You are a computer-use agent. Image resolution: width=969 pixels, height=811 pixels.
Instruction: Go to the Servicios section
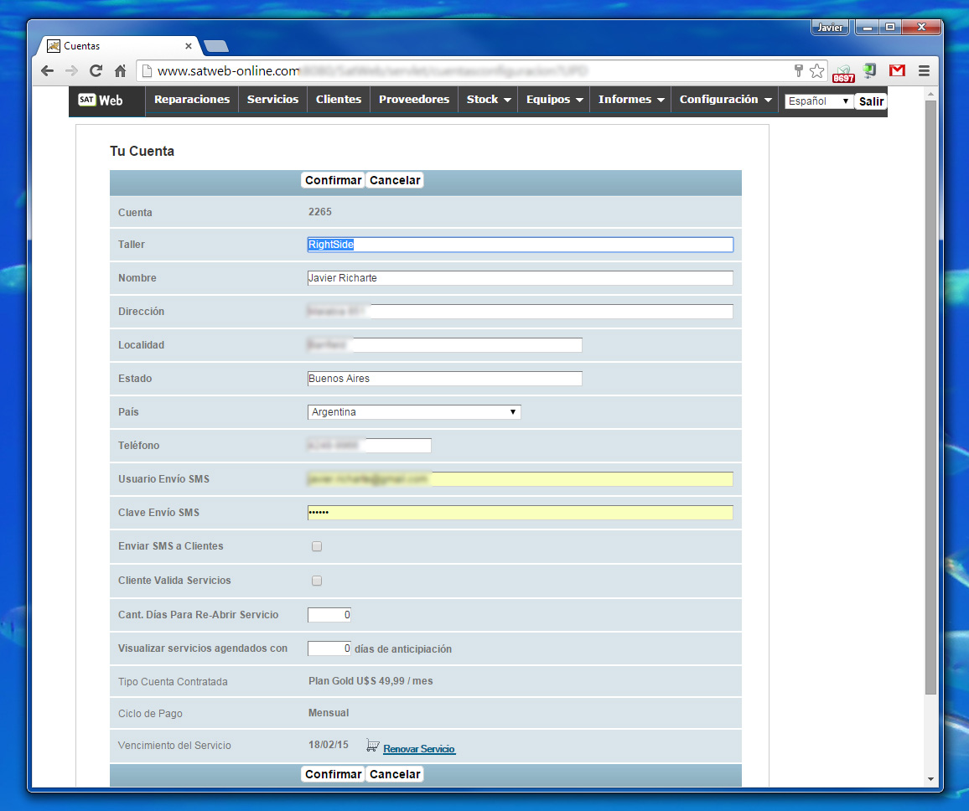272,100
